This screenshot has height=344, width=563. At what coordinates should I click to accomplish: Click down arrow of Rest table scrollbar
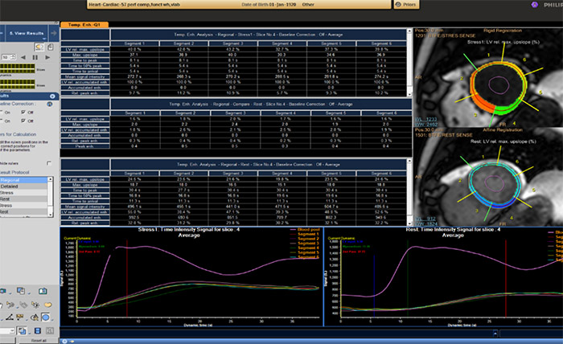tap(409, 223)
